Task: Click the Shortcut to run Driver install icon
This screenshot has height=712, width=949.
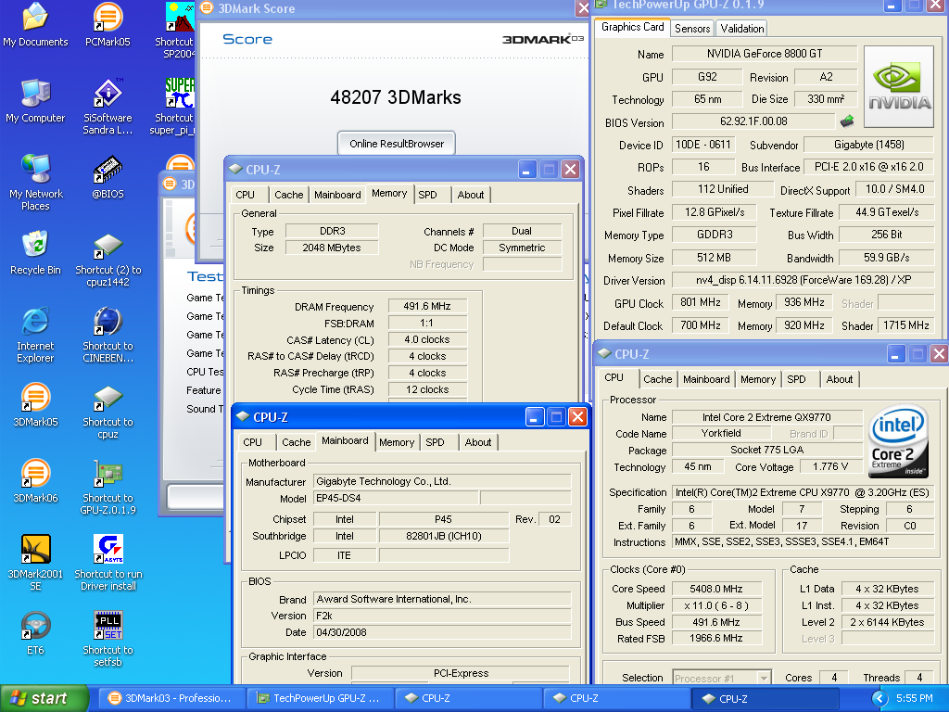Action: click(108, 563)
